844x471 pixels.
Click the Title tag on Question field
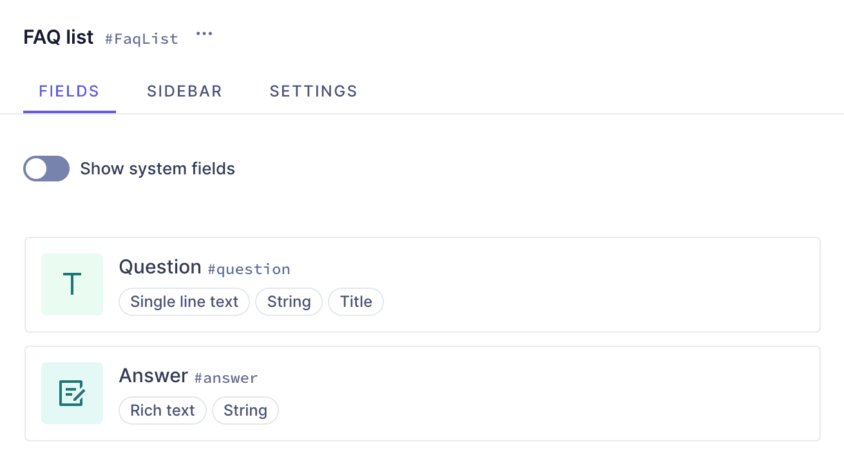(356, 302)
